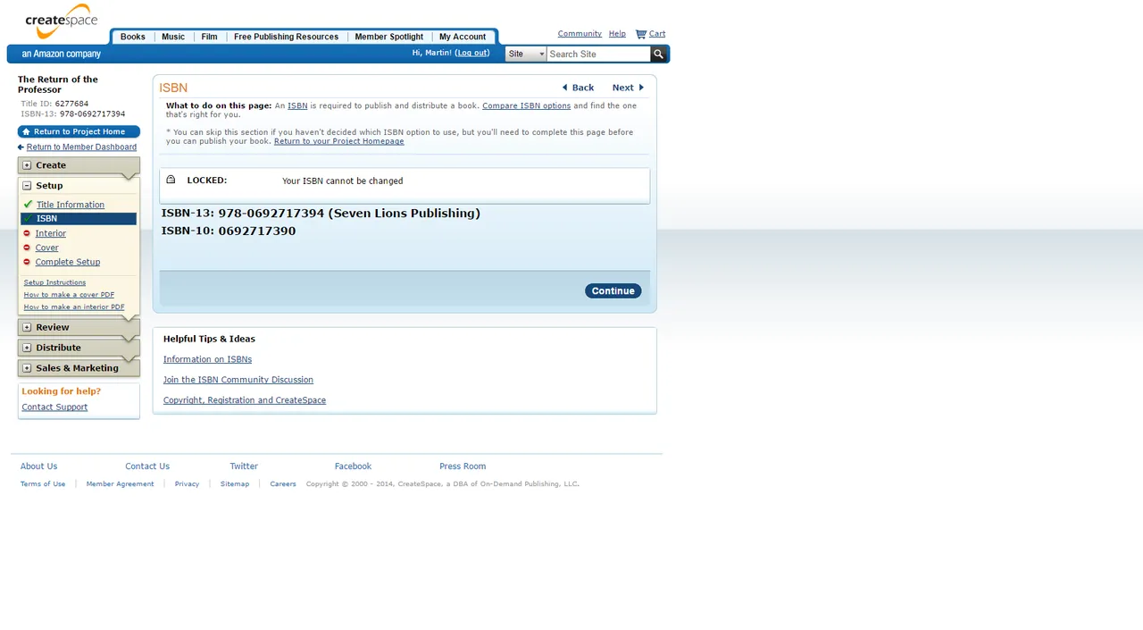
Task: Click the home icon on Return to Project Home
Action: [26, 131]
